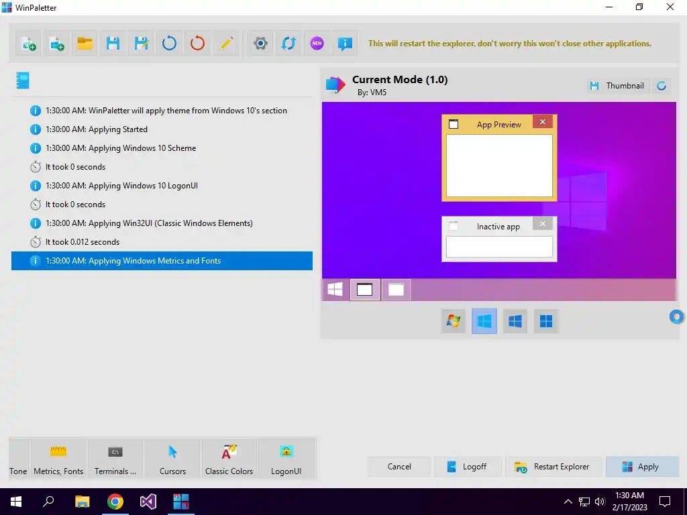Select 'Applying Windows Metrics and Fonts' highlighted row
Screen dimensions: 687x515
(162, 261)
